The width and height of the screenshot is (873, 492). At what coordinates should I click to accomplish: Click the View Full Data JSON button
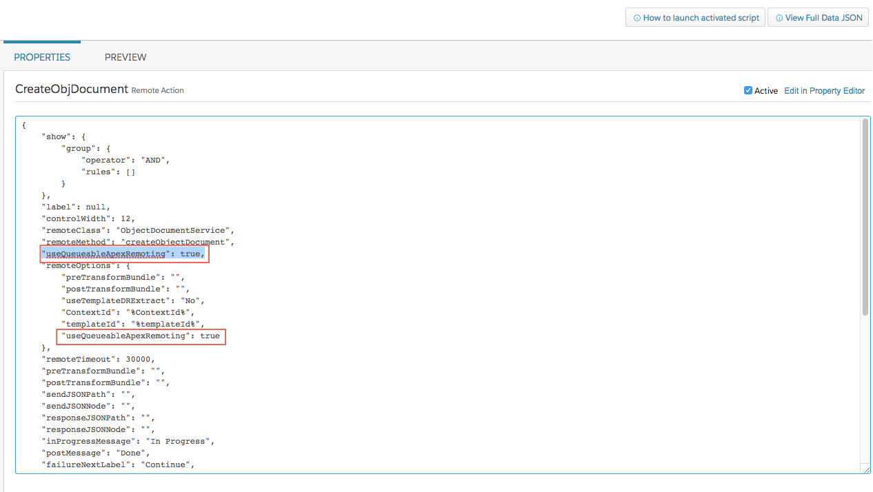pyautogui.click(x=818, y=18)
